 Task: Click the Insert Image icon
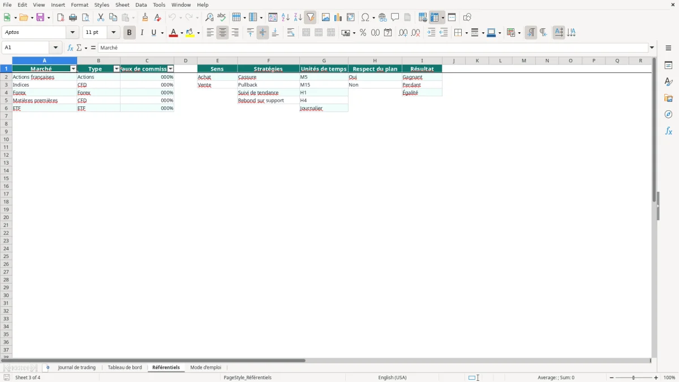point(326,18)
